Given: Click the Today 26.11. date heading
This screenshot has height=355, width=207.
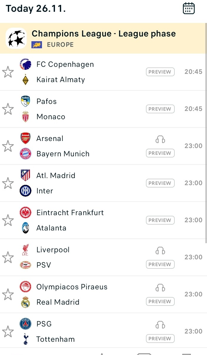Looking at the screenshot, I should point(36,9).
